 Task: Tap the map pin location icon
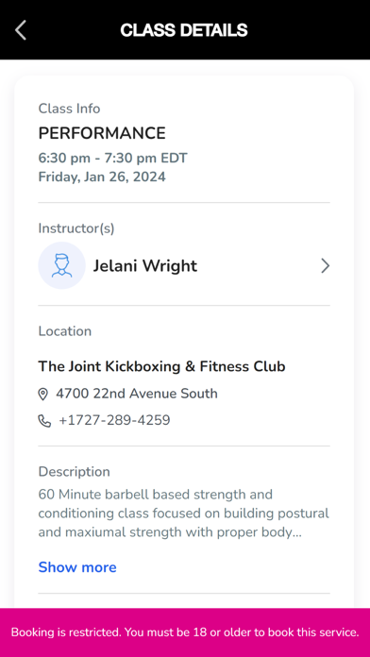point(42,394)
